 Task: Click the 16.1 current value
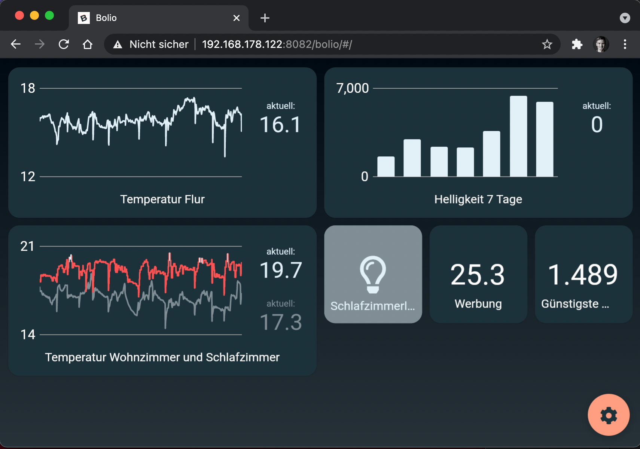[281, 125]
